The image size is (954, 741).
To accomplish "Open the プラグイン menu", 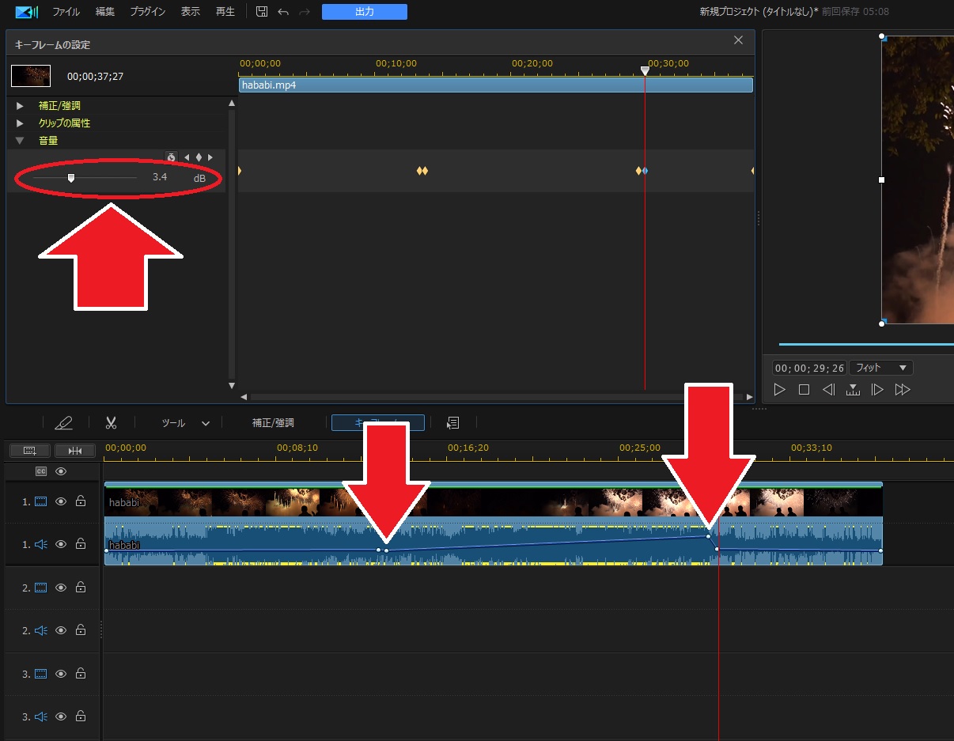I will [x=148, y=12].
